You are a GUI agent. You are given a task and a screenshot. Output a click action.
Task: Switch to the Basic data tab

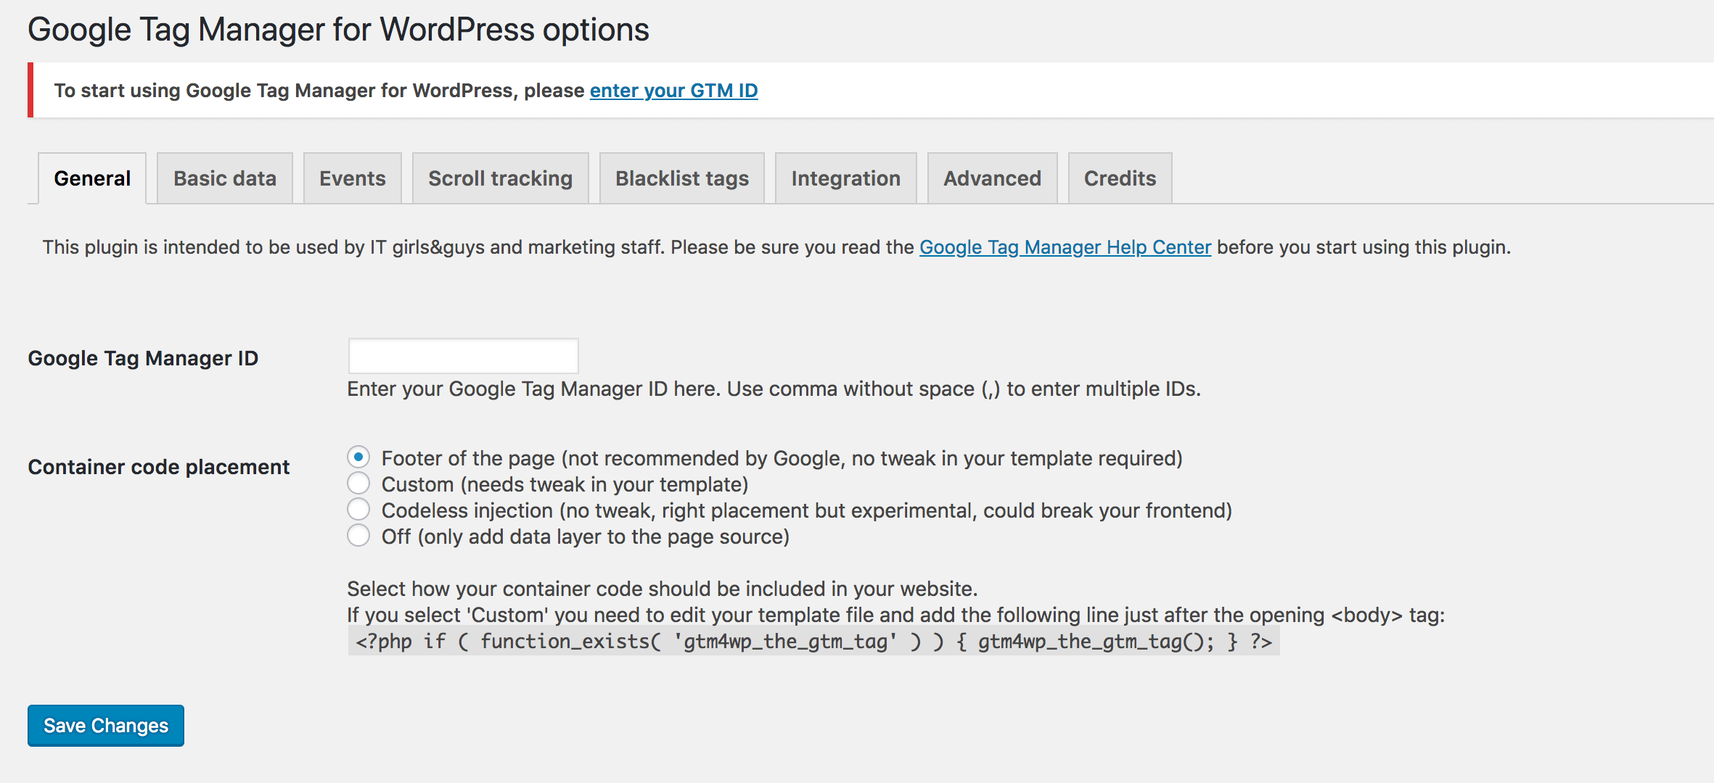point(224,178)
